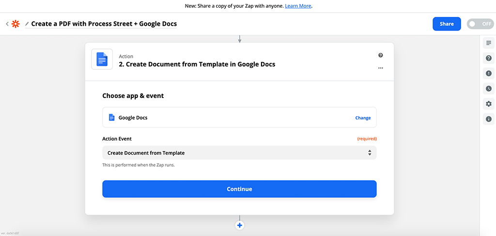This screenshot has height=236, width=496.
Task: Open the alerts exclamation icon in sidebar
Action: click(488, 74)
